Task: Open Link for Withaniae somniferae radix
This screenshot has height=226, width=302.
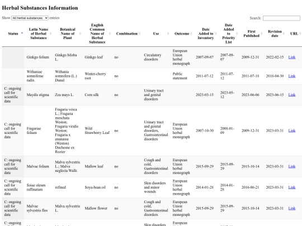Action: [292, 76]
